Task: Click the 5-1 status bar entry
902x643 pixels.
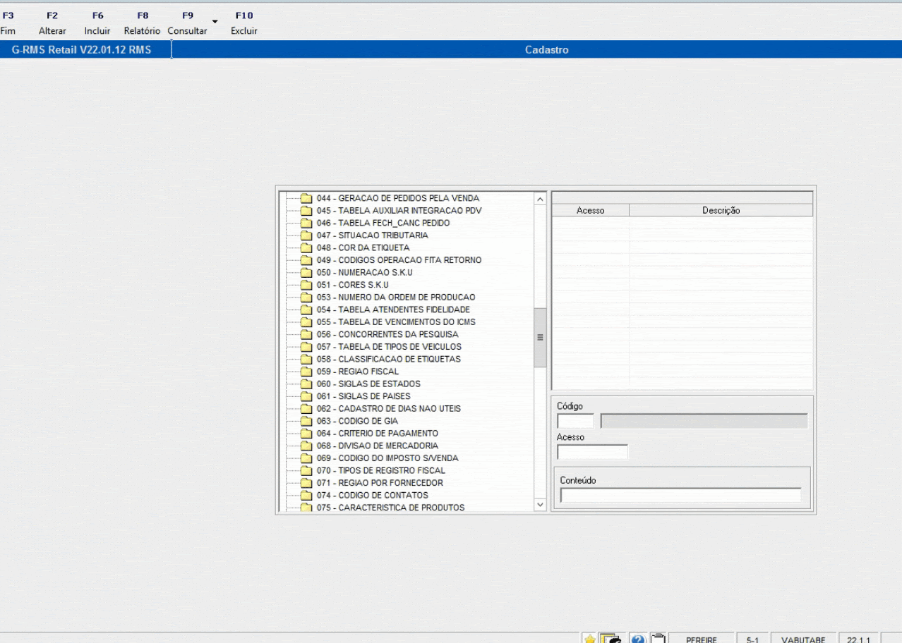Action: click(x=752, y=639)
